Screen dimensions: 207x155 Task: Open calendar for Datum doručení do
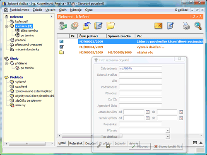[181, 112]
